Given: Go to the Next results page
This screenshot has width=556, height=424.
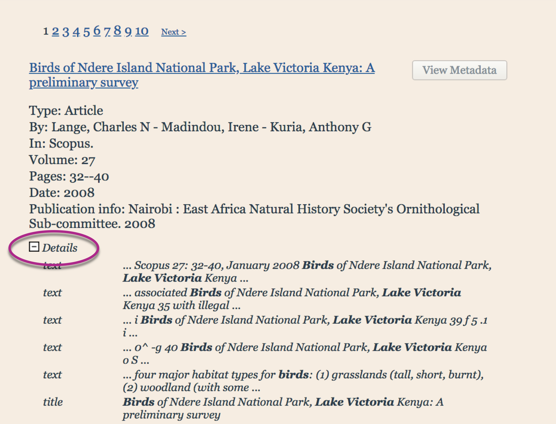Looking at the screenshot, I should [x=173, y=32].
